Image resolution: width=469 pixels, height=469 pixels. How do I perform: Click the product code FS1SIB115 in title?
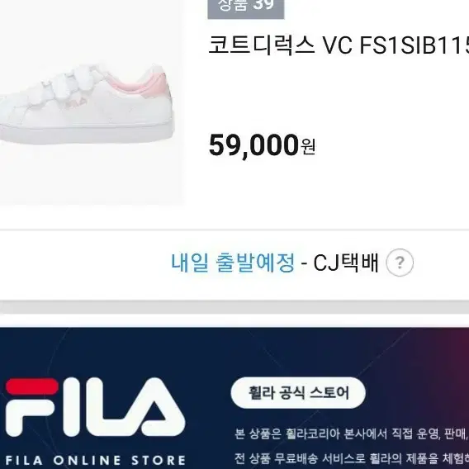415,45
